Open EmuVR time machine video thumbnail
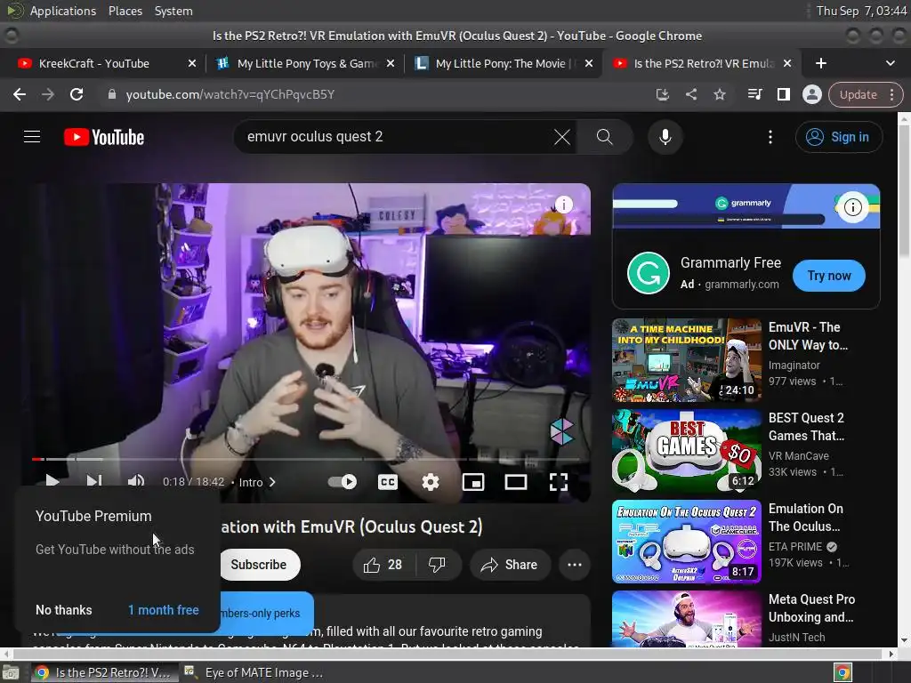This screenshot has height=683, width=911. (687, 360)
